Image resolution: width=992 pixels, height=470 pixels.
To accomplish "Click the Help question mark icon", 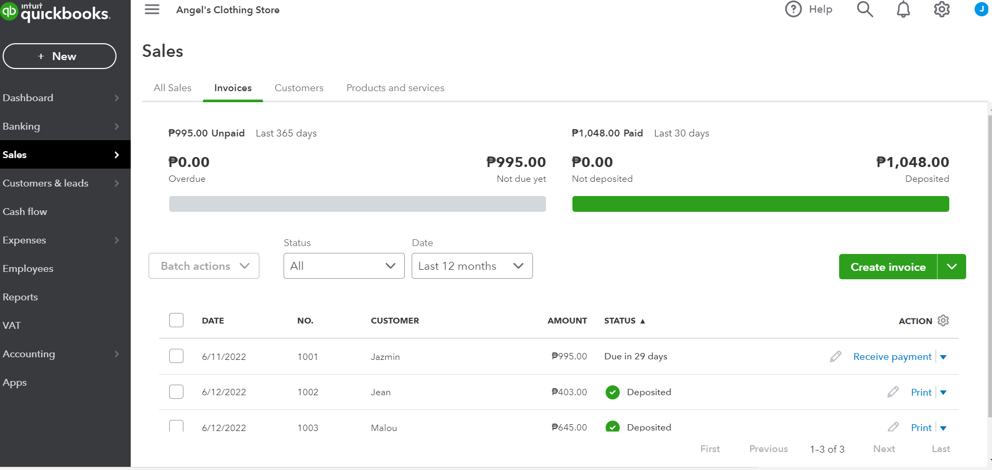I will coord(793,9).
